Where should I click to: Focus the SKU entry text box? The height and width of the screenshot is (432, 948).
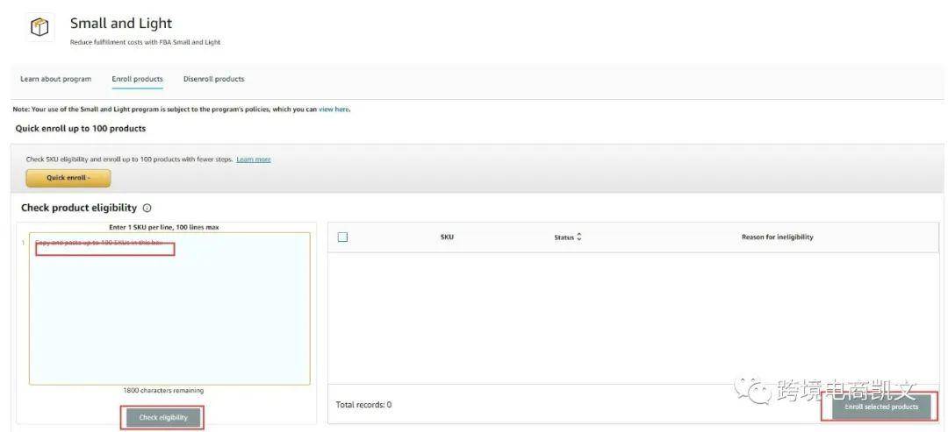[169, 315]
